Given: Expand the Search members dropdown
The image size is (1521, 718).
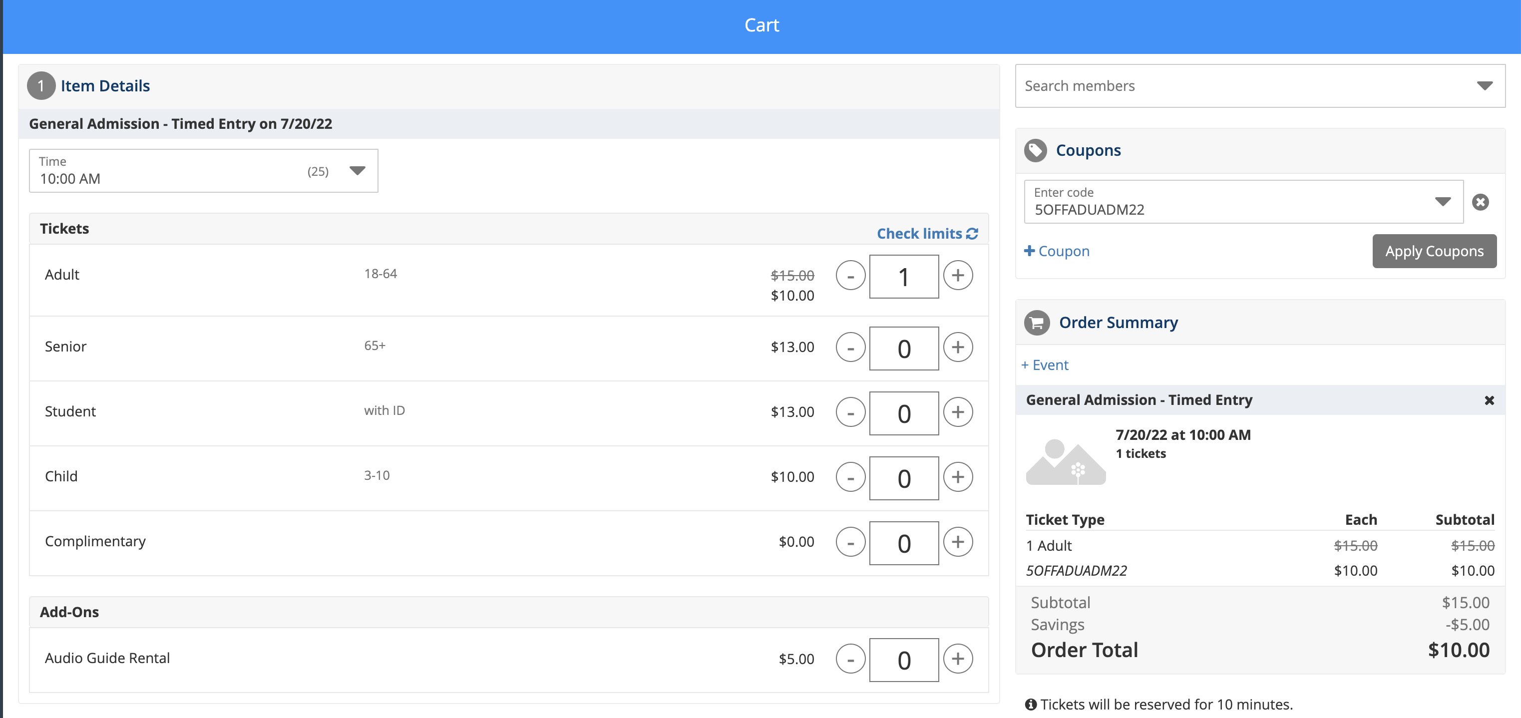Looking at the screenshot, I should point(1485,86).
